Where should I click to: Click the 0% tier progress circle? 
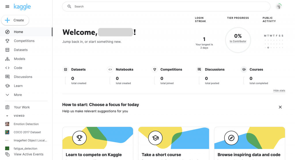point(238,40)
